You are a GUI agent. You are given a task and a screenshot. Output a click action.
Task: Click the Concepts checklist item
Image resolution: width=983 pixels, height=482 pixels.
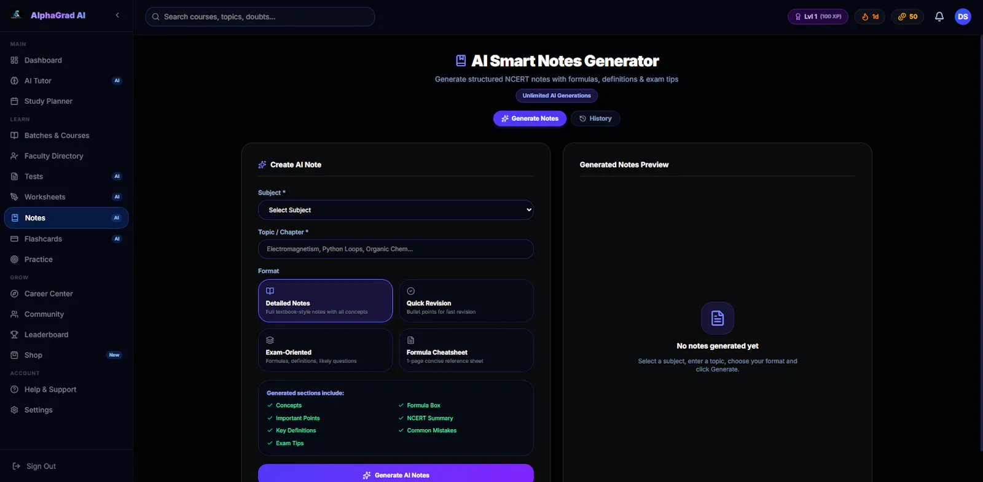click(x=284, y=405)
